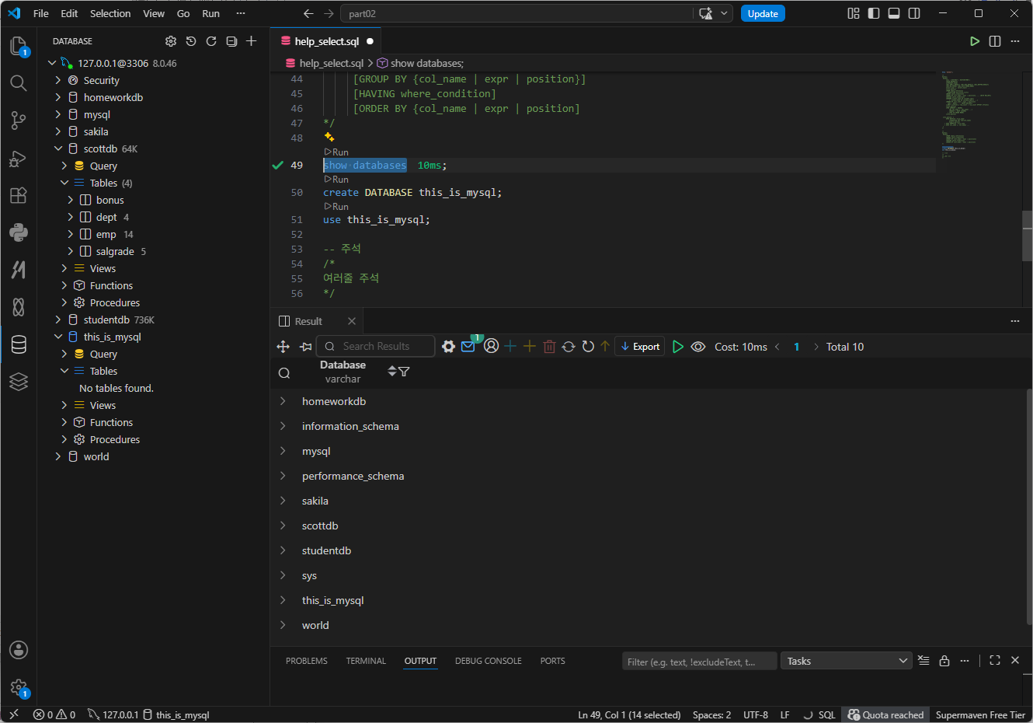The height and width of the screenshot is (723, 1033).
Task: Toggle the eye view icon in results
Action: coord(698,347)
